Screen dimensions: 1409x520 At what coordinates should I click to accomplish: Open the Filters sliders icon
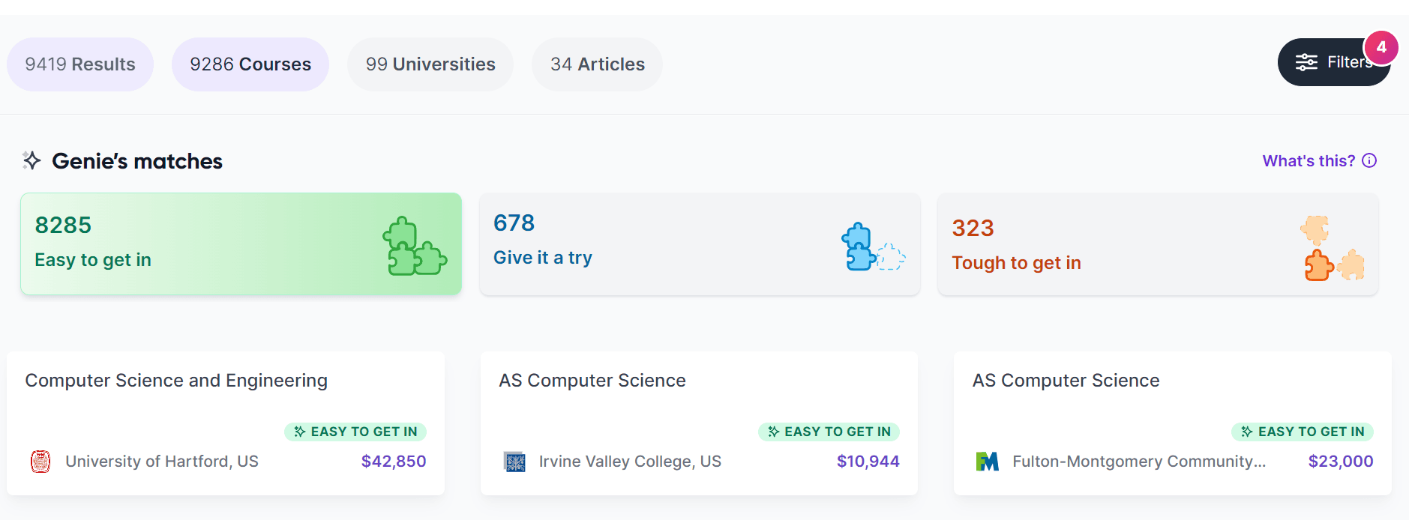click(1306, 62)
